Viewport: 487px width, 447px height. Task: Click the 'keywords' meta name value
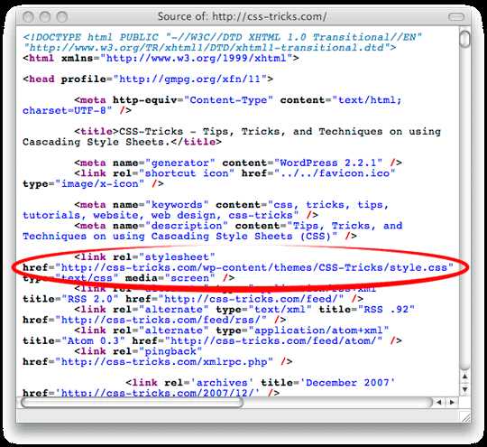coord(177,205)
